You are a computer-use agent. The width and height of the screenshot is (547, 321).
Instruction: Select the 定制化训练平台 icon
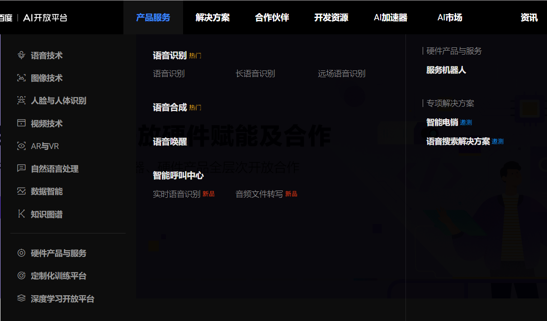coord(21,276)
